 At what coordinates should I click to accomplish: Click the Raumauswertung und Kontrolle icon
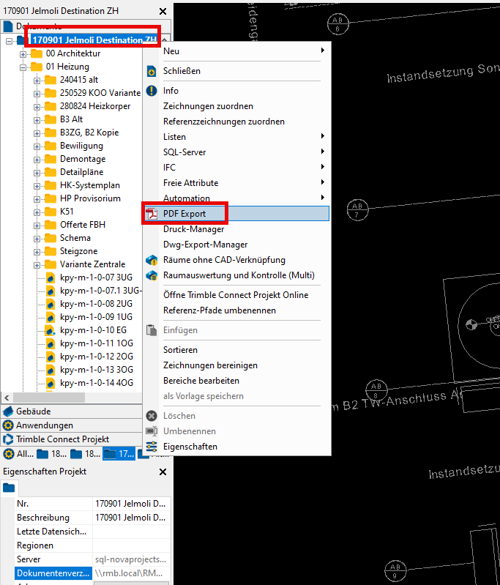152,275
